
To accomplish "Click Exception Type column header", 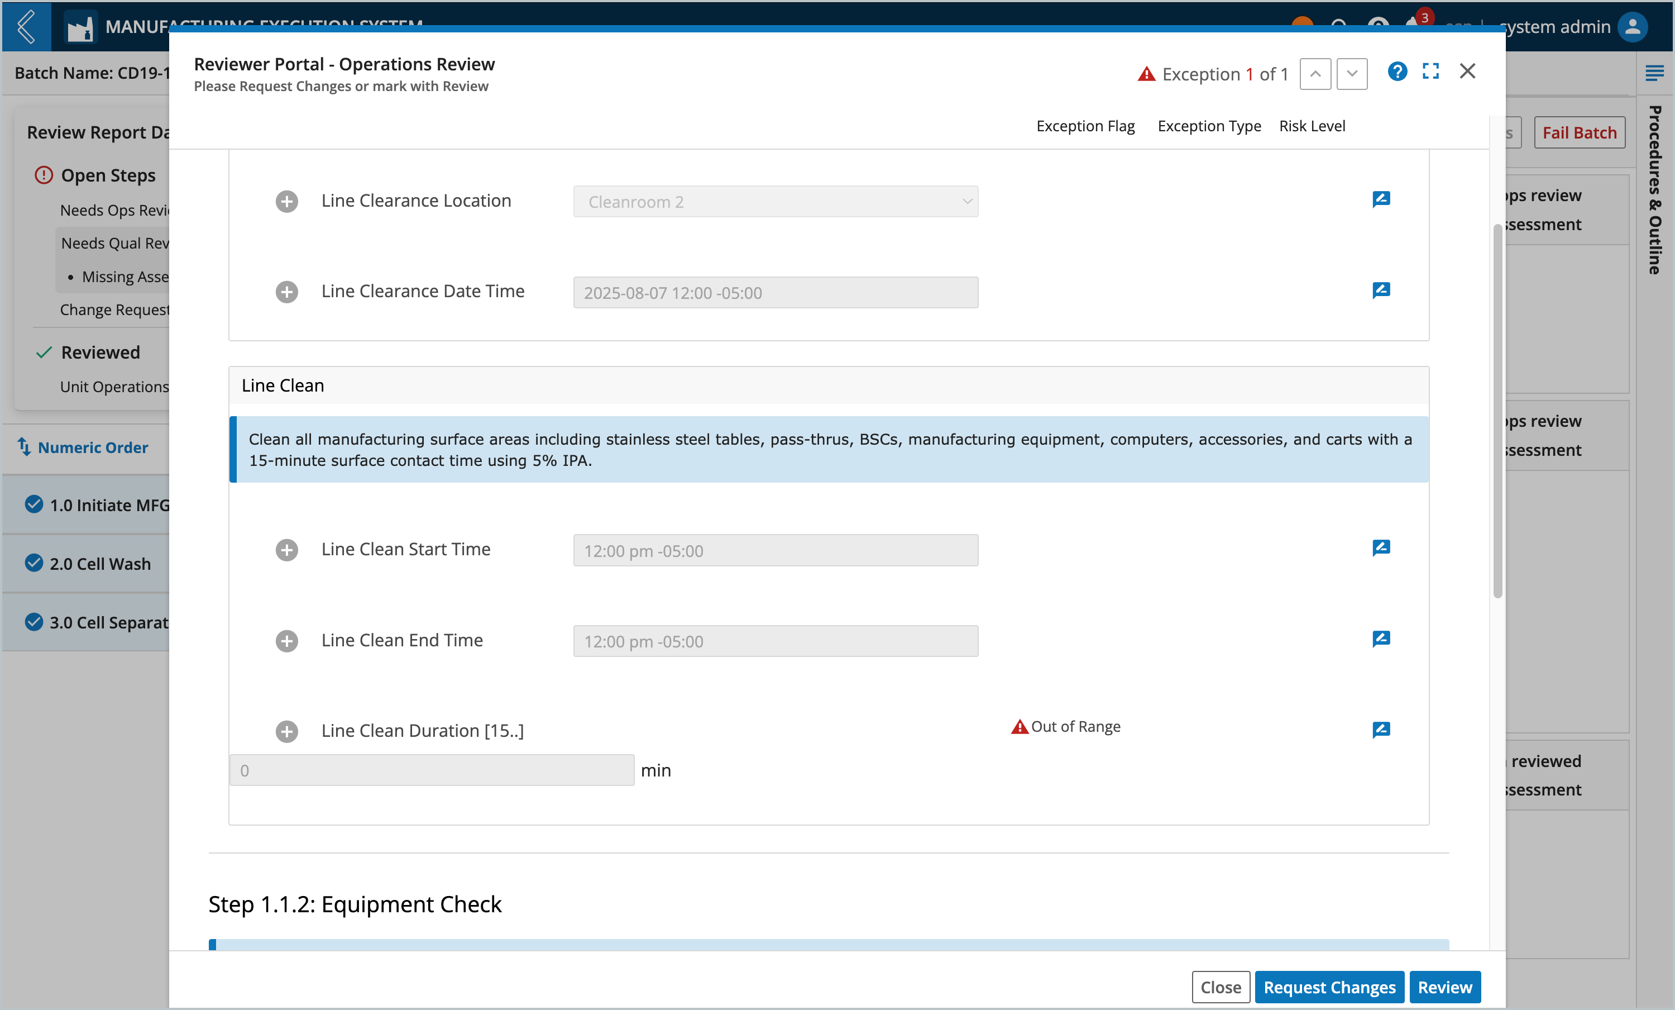I will [x=1209, y=126].
